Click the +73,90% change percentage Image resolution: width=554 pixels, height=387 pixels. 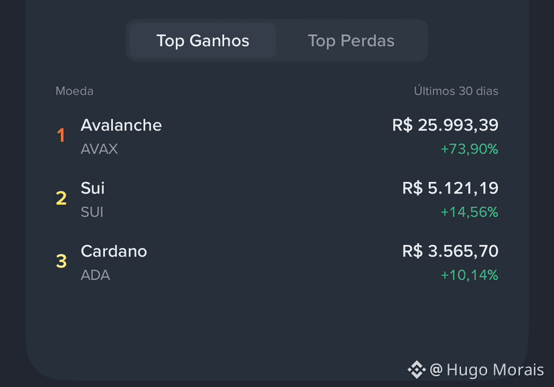tap(470, 149)
